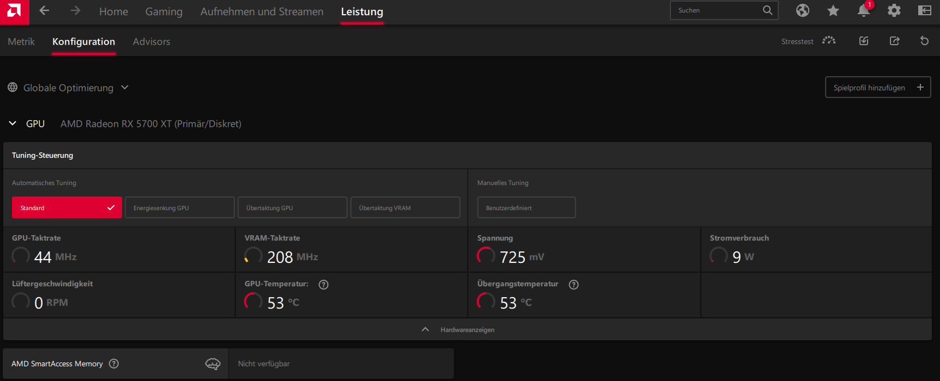This screenshot has width=940, height=381.
Task: Open favorites star icon
Action: (x=833, y=10)
